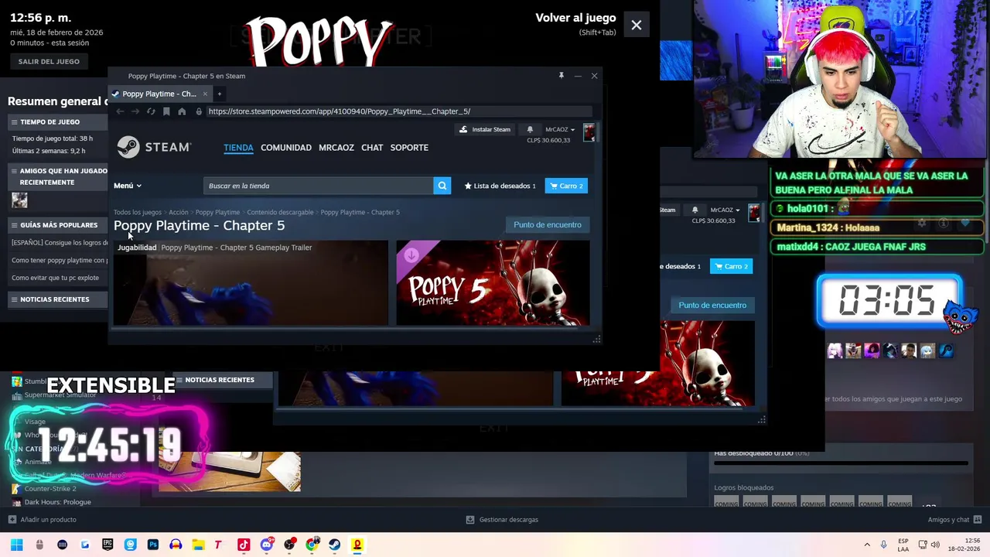
Task: Click the profile avatar in front browser
Action: coord(589,132)
